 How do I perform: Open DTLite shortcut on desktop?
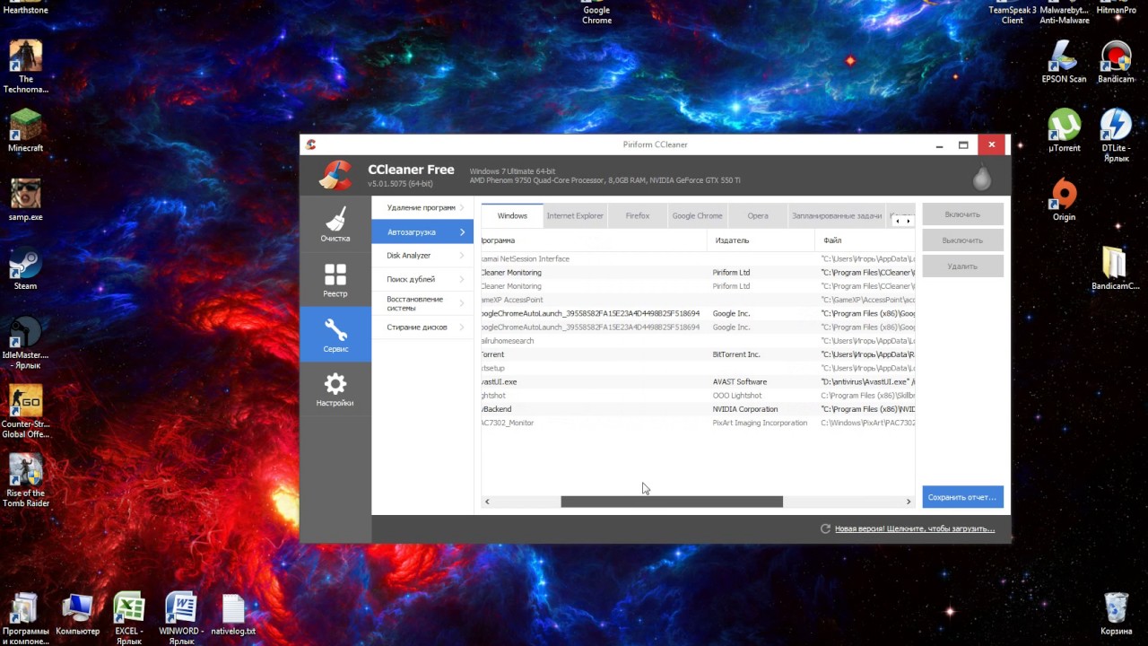point(1116,135)
